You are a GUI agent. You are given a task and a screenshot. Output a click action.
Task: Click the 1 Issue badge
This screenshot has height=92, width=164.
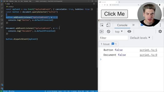pos(108,44)
